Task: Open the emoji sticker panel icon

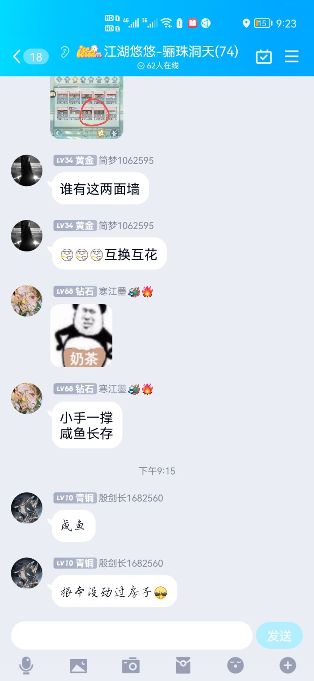Action: pyautogui.click(x=235, y=665)
